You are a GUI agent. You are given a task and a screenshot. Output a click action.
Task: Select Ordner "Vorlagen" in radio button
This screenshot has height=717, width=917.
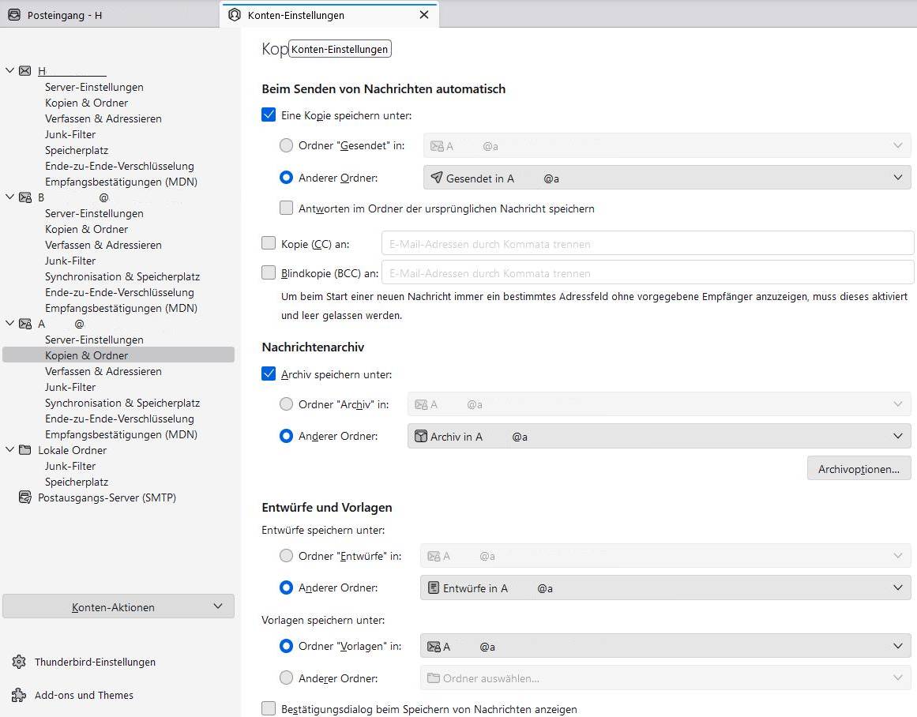pos(286,646)
